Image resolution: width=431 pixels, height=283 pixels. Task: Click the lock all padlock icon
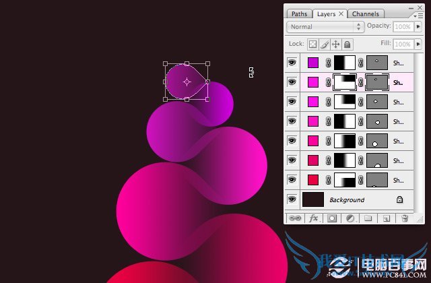click(347, 44)
